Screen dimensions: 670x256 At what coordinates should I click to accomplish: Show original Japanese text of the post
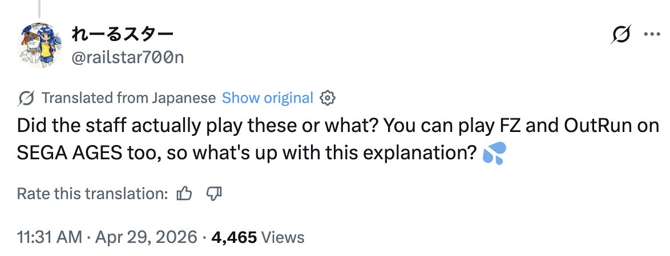(x=267, y=98)
